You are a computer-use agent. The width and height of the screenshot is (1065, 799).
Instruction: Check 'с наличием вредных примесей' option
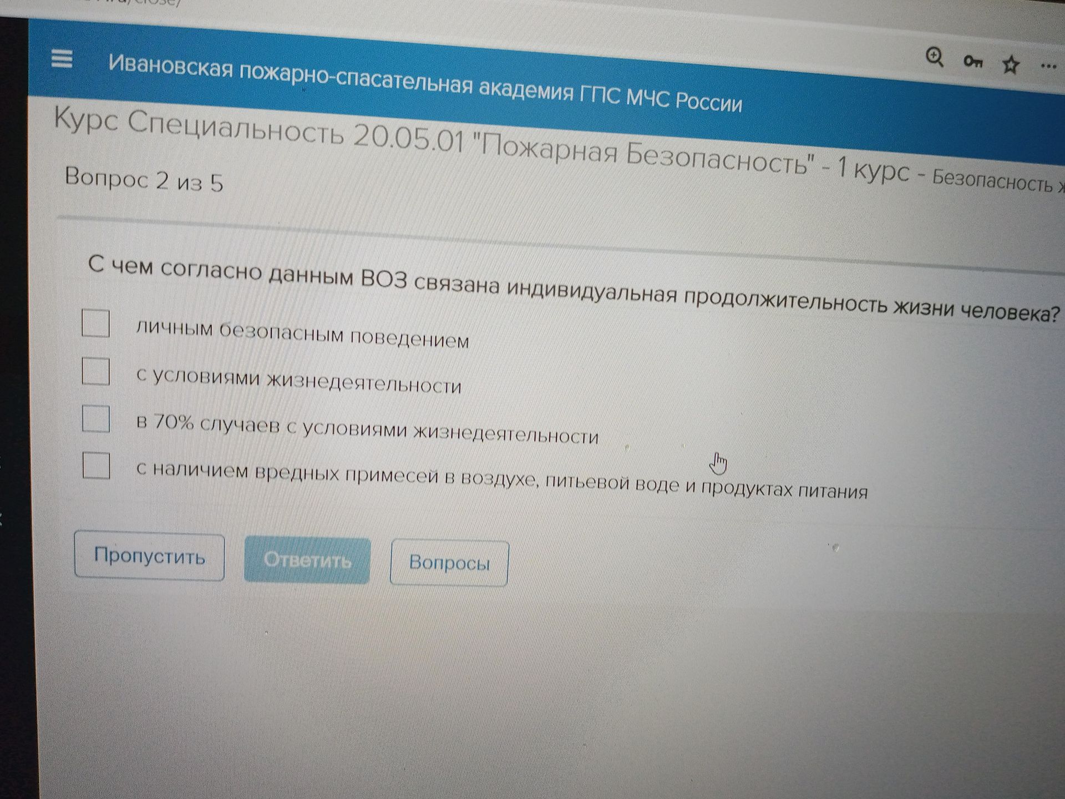click(x=96, y=465)
